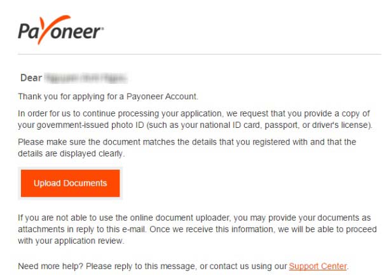Screen dimensions: 391x278
Task: Click the words 'application review'
Action: point(88,241)
